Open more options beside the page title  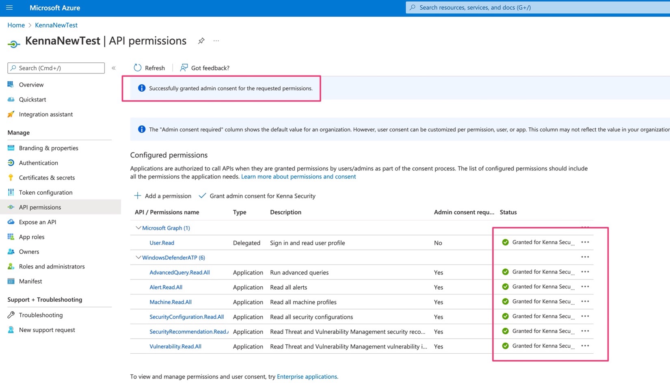tap(216, 41)
